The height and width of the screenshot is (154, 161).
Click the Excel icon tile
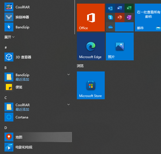point(129,8)
